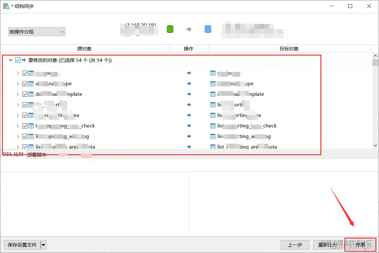
Task: Toggle checkbox of source table ending in 'ype'
Action: coord(25,84)
